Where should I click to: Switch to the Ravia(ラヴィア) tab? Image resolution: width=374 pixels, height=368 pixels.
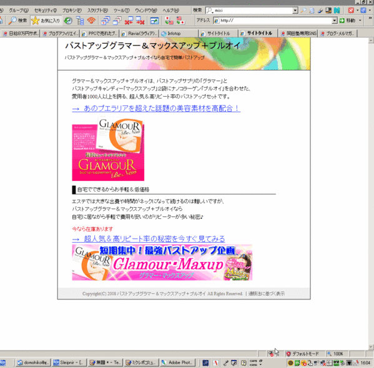click(140, 34)
